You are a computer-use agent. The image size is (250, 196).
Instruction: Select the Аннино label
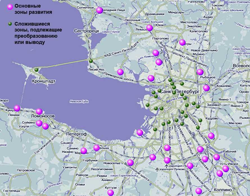tap(107, 180)
